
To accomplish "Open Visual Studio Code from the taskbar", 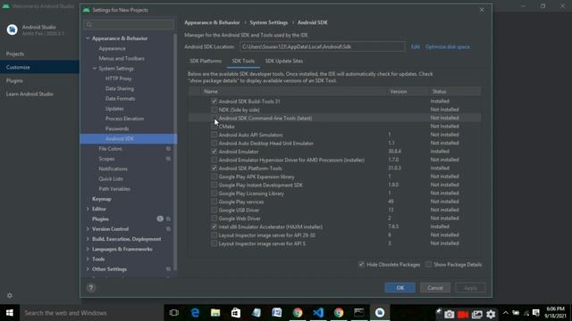I will coord(318,313).
